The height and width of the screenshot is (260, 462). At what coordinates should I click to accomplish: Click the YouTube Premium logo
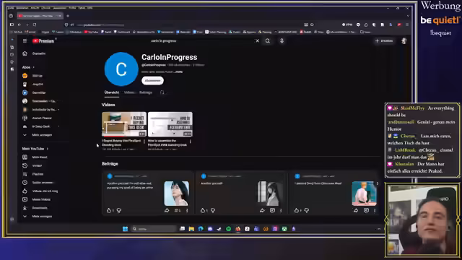pyautogui.click(x=43, y=41)
